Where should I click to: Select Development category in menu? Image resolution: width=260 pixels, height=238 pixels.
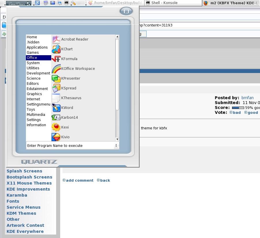point(39,73)
